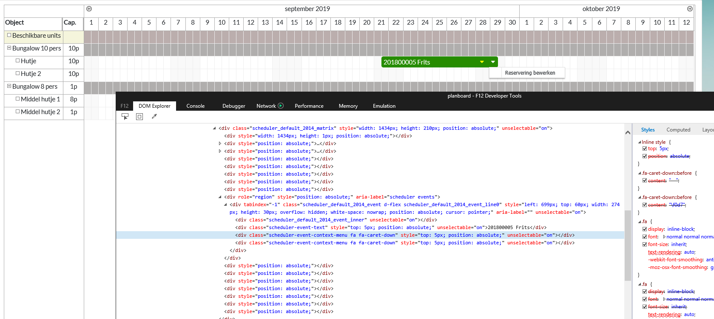
Task: Click the planboard - F12 Developer Tools title
Action: coord(484,96)
